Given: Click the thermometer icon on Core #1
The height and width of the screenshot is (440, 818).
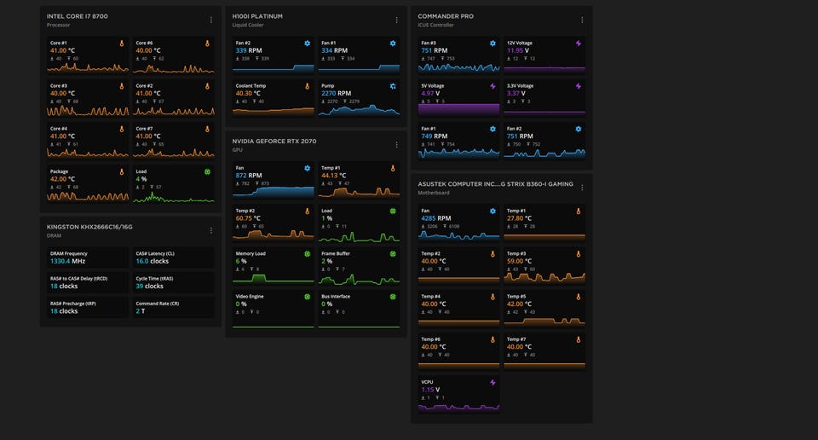Looking at the screenshot, I should (122, 43).
